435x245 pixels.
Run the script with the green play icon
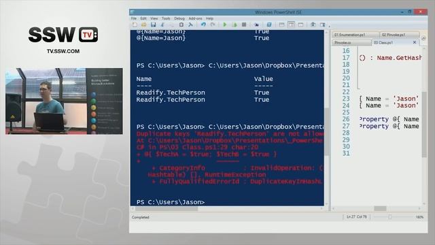click(225, 24)
